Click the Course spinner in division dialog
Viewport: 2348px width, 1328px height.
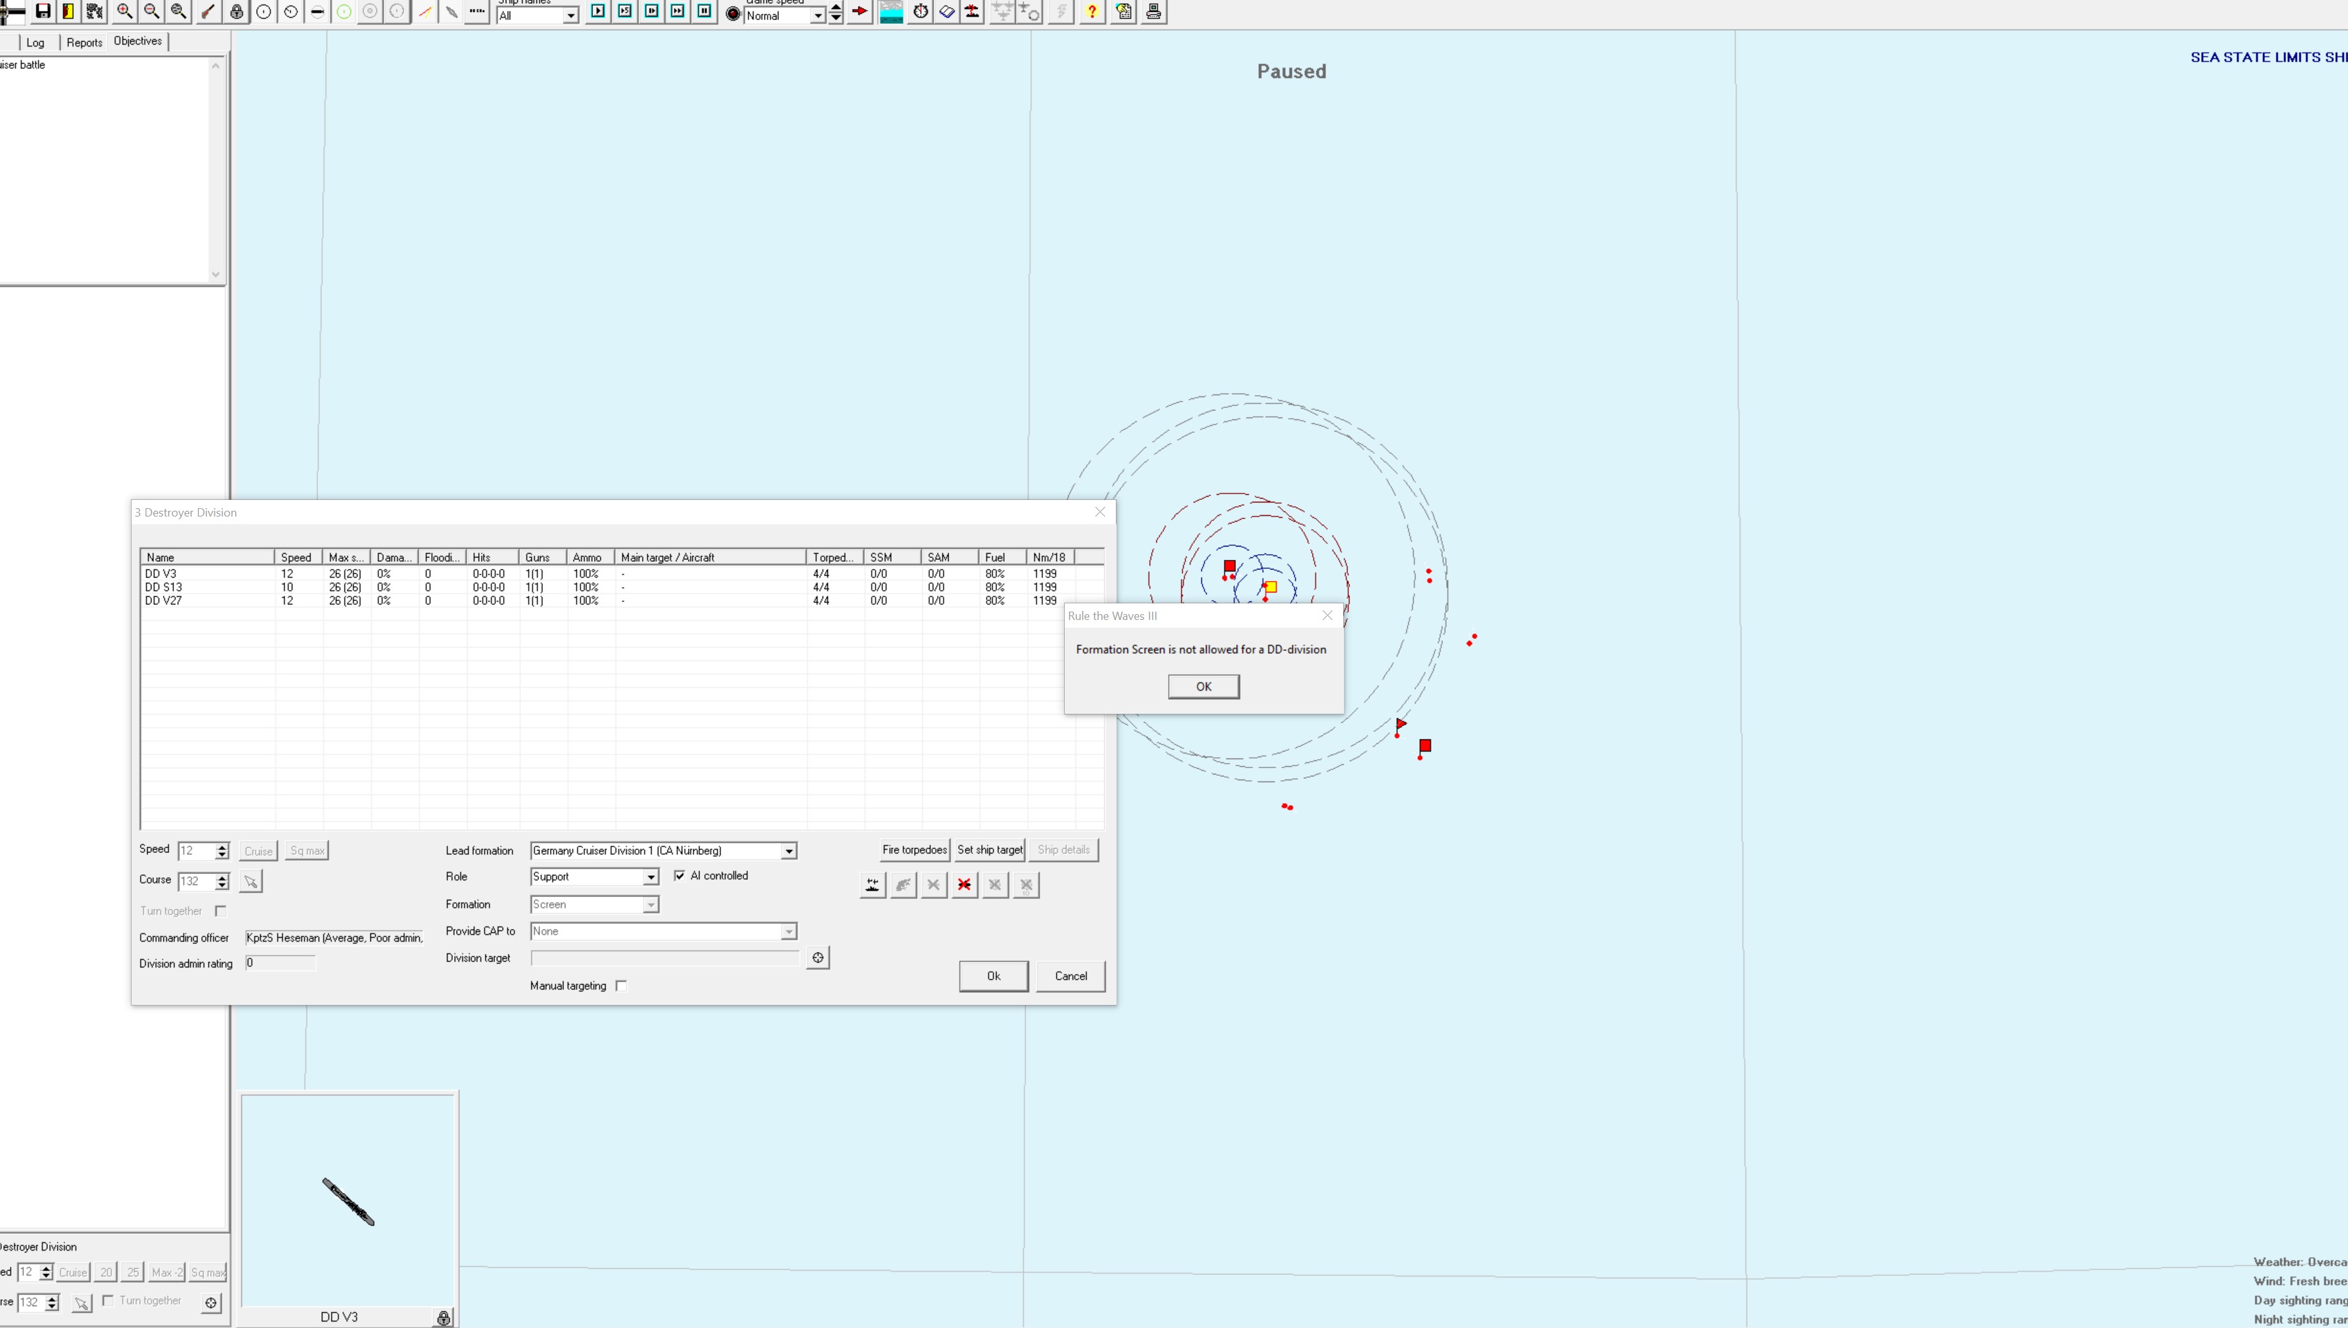[x=222, y=881]
